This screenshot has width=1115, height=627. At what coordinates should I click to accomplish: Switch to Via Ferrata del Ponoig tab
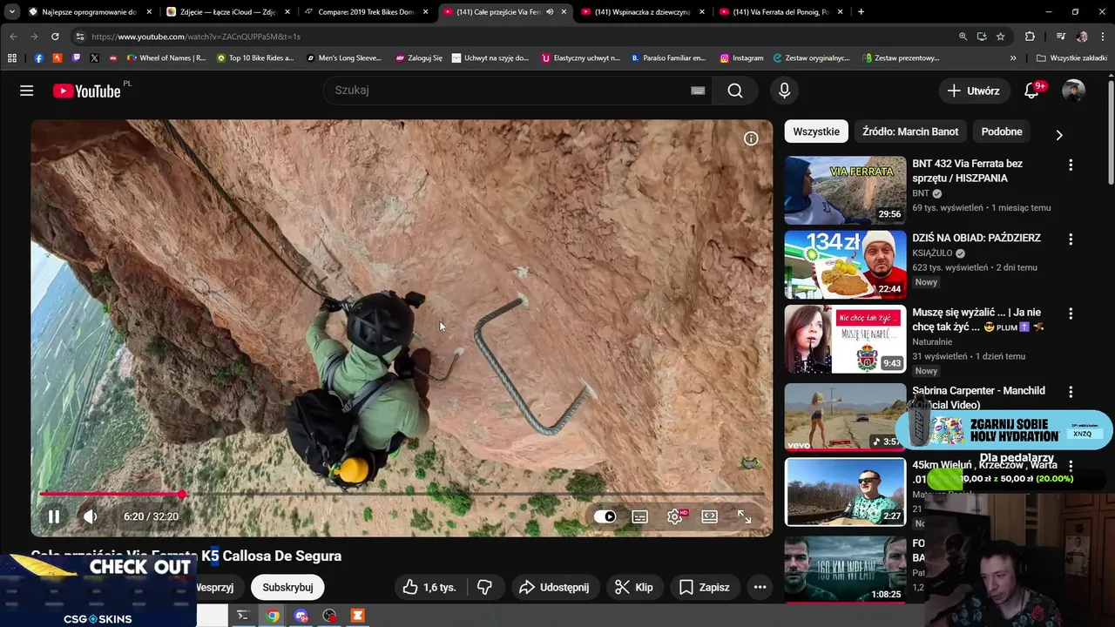780,11
